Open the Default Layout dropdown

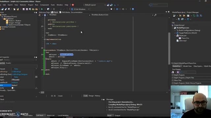pyautogui.click(x=105, y=5)
